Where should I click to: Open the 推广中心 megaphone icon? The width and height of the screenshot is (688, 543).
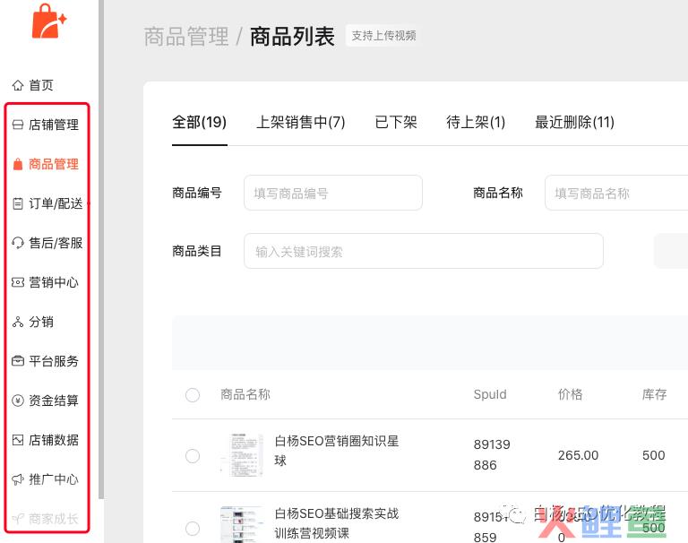[18, 479]
